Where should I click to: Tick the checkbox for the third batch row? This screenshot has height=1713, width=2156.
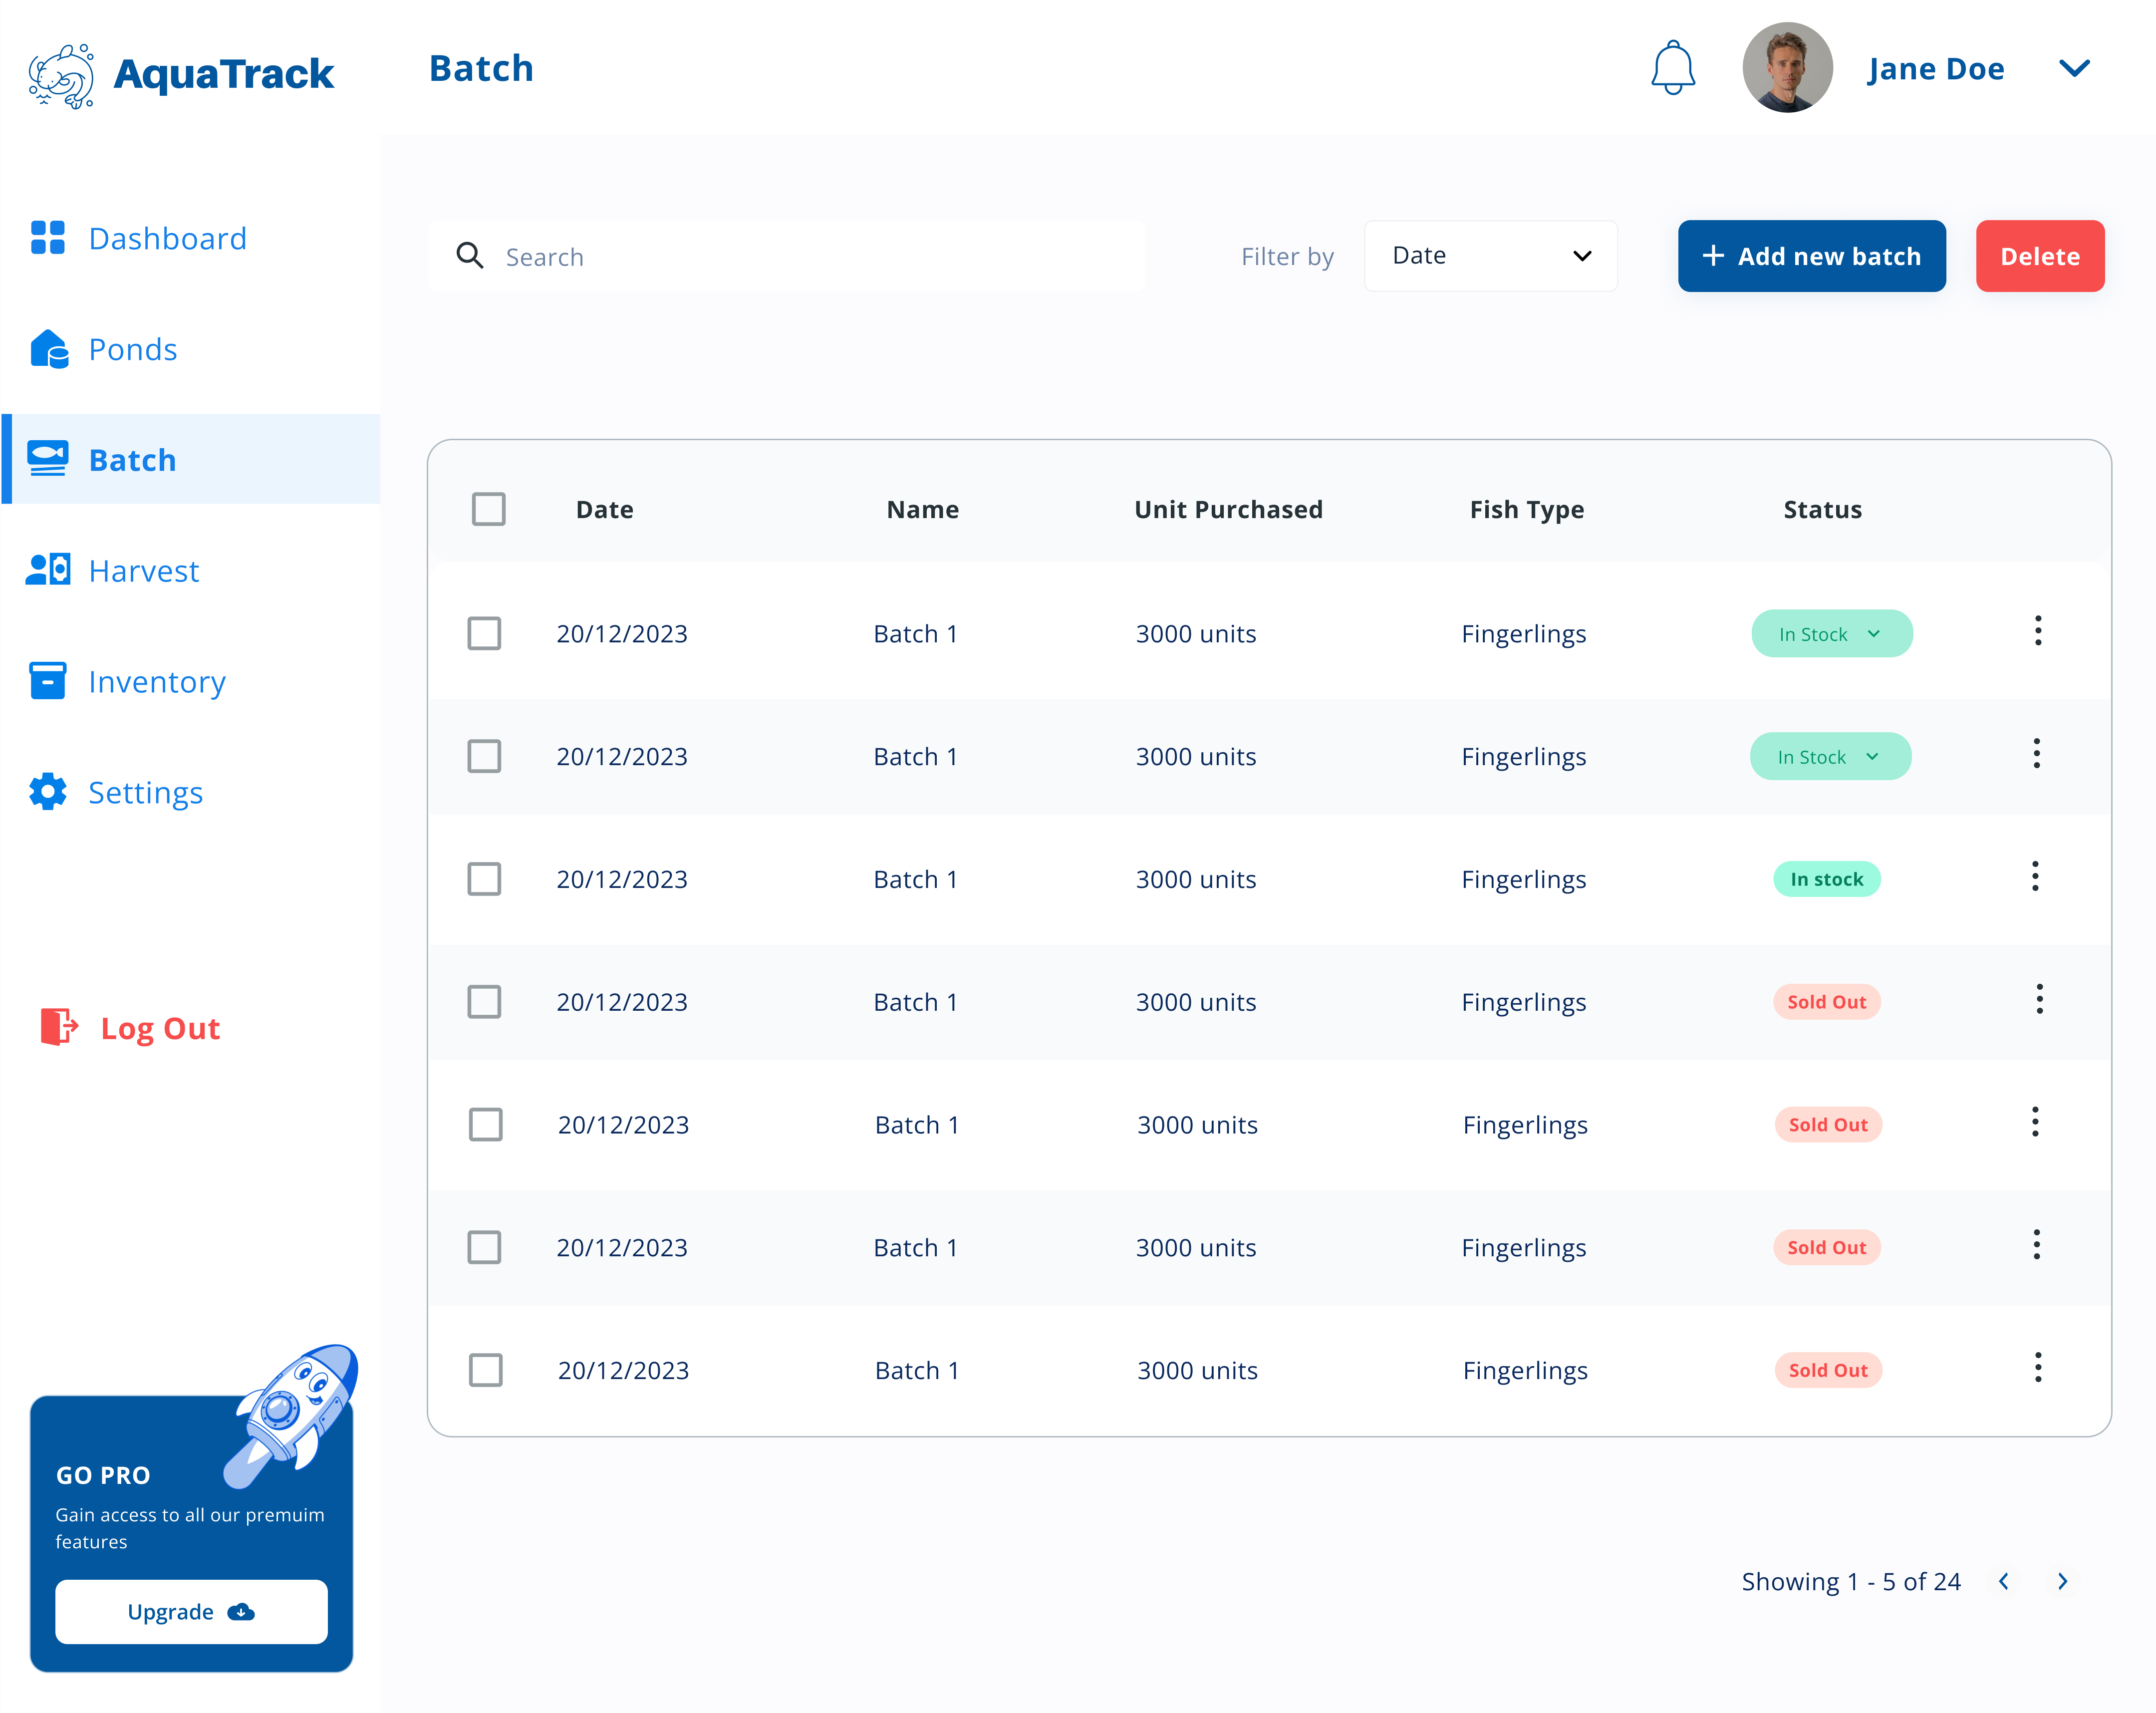point(484,878)
